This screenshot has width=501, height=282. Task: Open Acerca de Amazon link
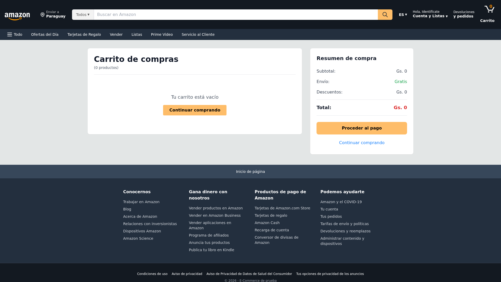tap(140, 216)
